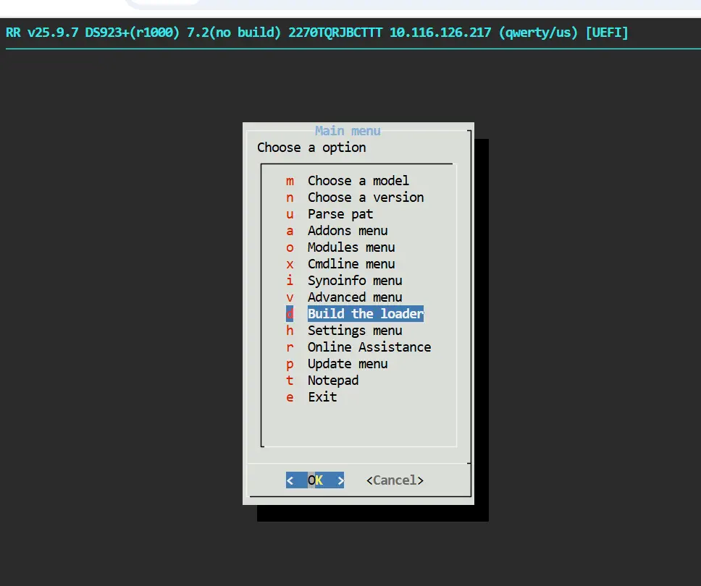The image size is (701, 586).
Task: Open the Update menu
Action: tap(347, 364)
